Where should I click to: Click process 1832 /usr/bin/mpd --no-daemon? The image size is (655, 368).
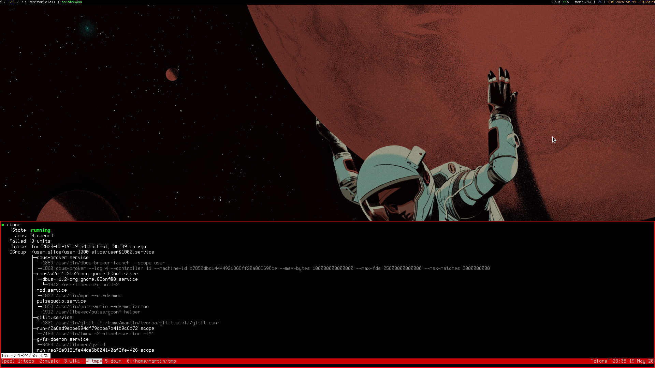tap(82, 296)
